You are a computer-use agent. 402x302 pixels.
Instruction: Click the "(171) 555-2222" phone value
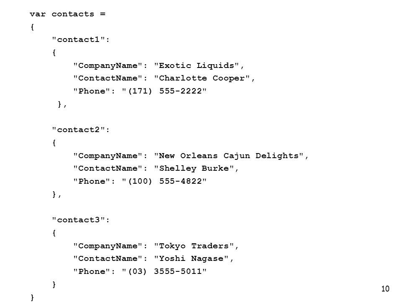165,91
